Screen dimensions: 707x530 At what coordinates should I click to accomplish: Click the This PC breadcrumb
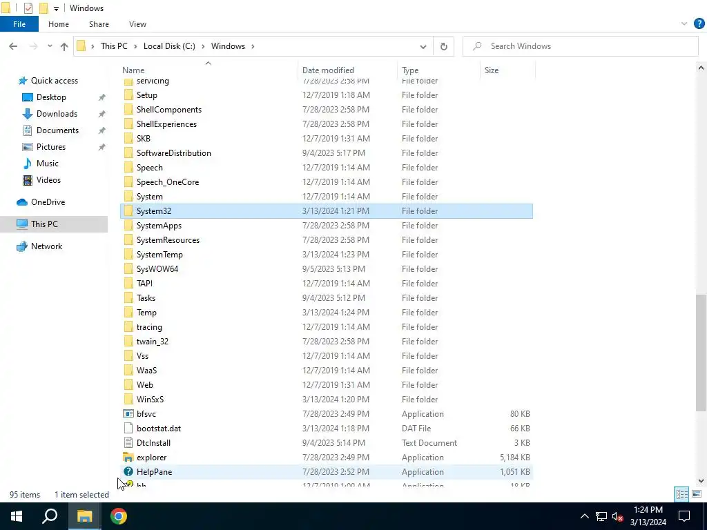(x=114, y=46)
